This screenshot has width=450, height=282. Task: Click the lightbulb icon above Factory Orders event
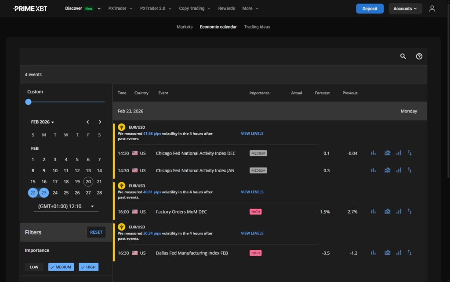122,186
